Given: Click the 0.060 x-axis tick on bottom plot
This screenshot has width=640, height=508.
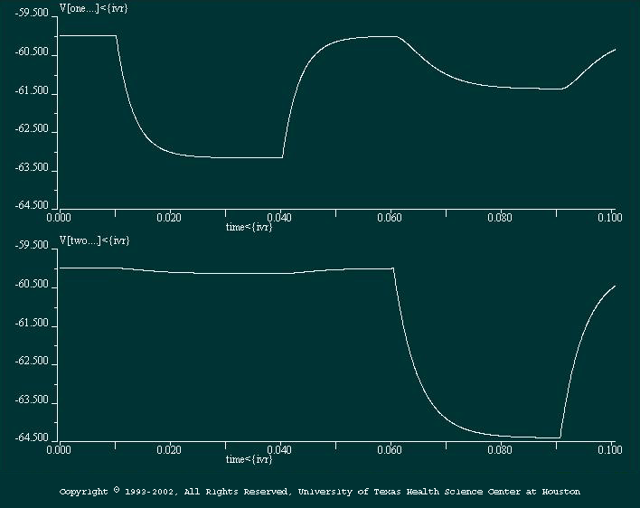Looking at the screenshot, I should tap(390, 449).
